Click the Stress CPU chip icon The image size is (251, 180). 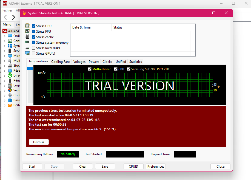27,26
